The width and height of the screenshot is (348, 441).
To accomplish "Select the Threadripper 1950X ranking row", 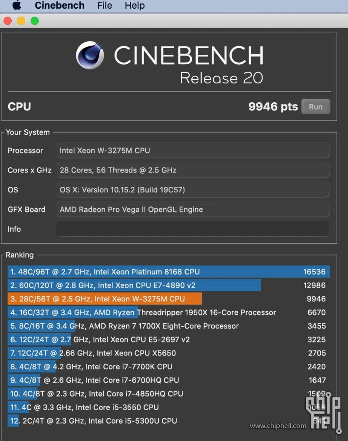I will click(168, 312).
